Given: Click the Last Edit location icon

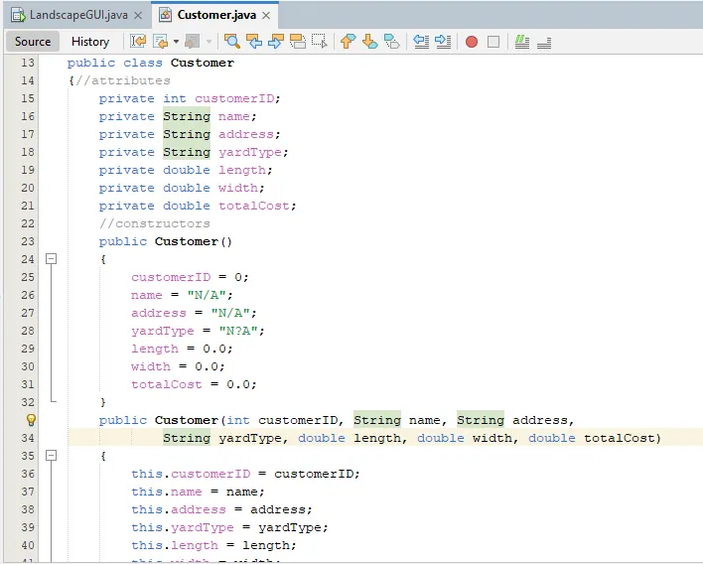Looking at the screenshot, I should point(138,42).
